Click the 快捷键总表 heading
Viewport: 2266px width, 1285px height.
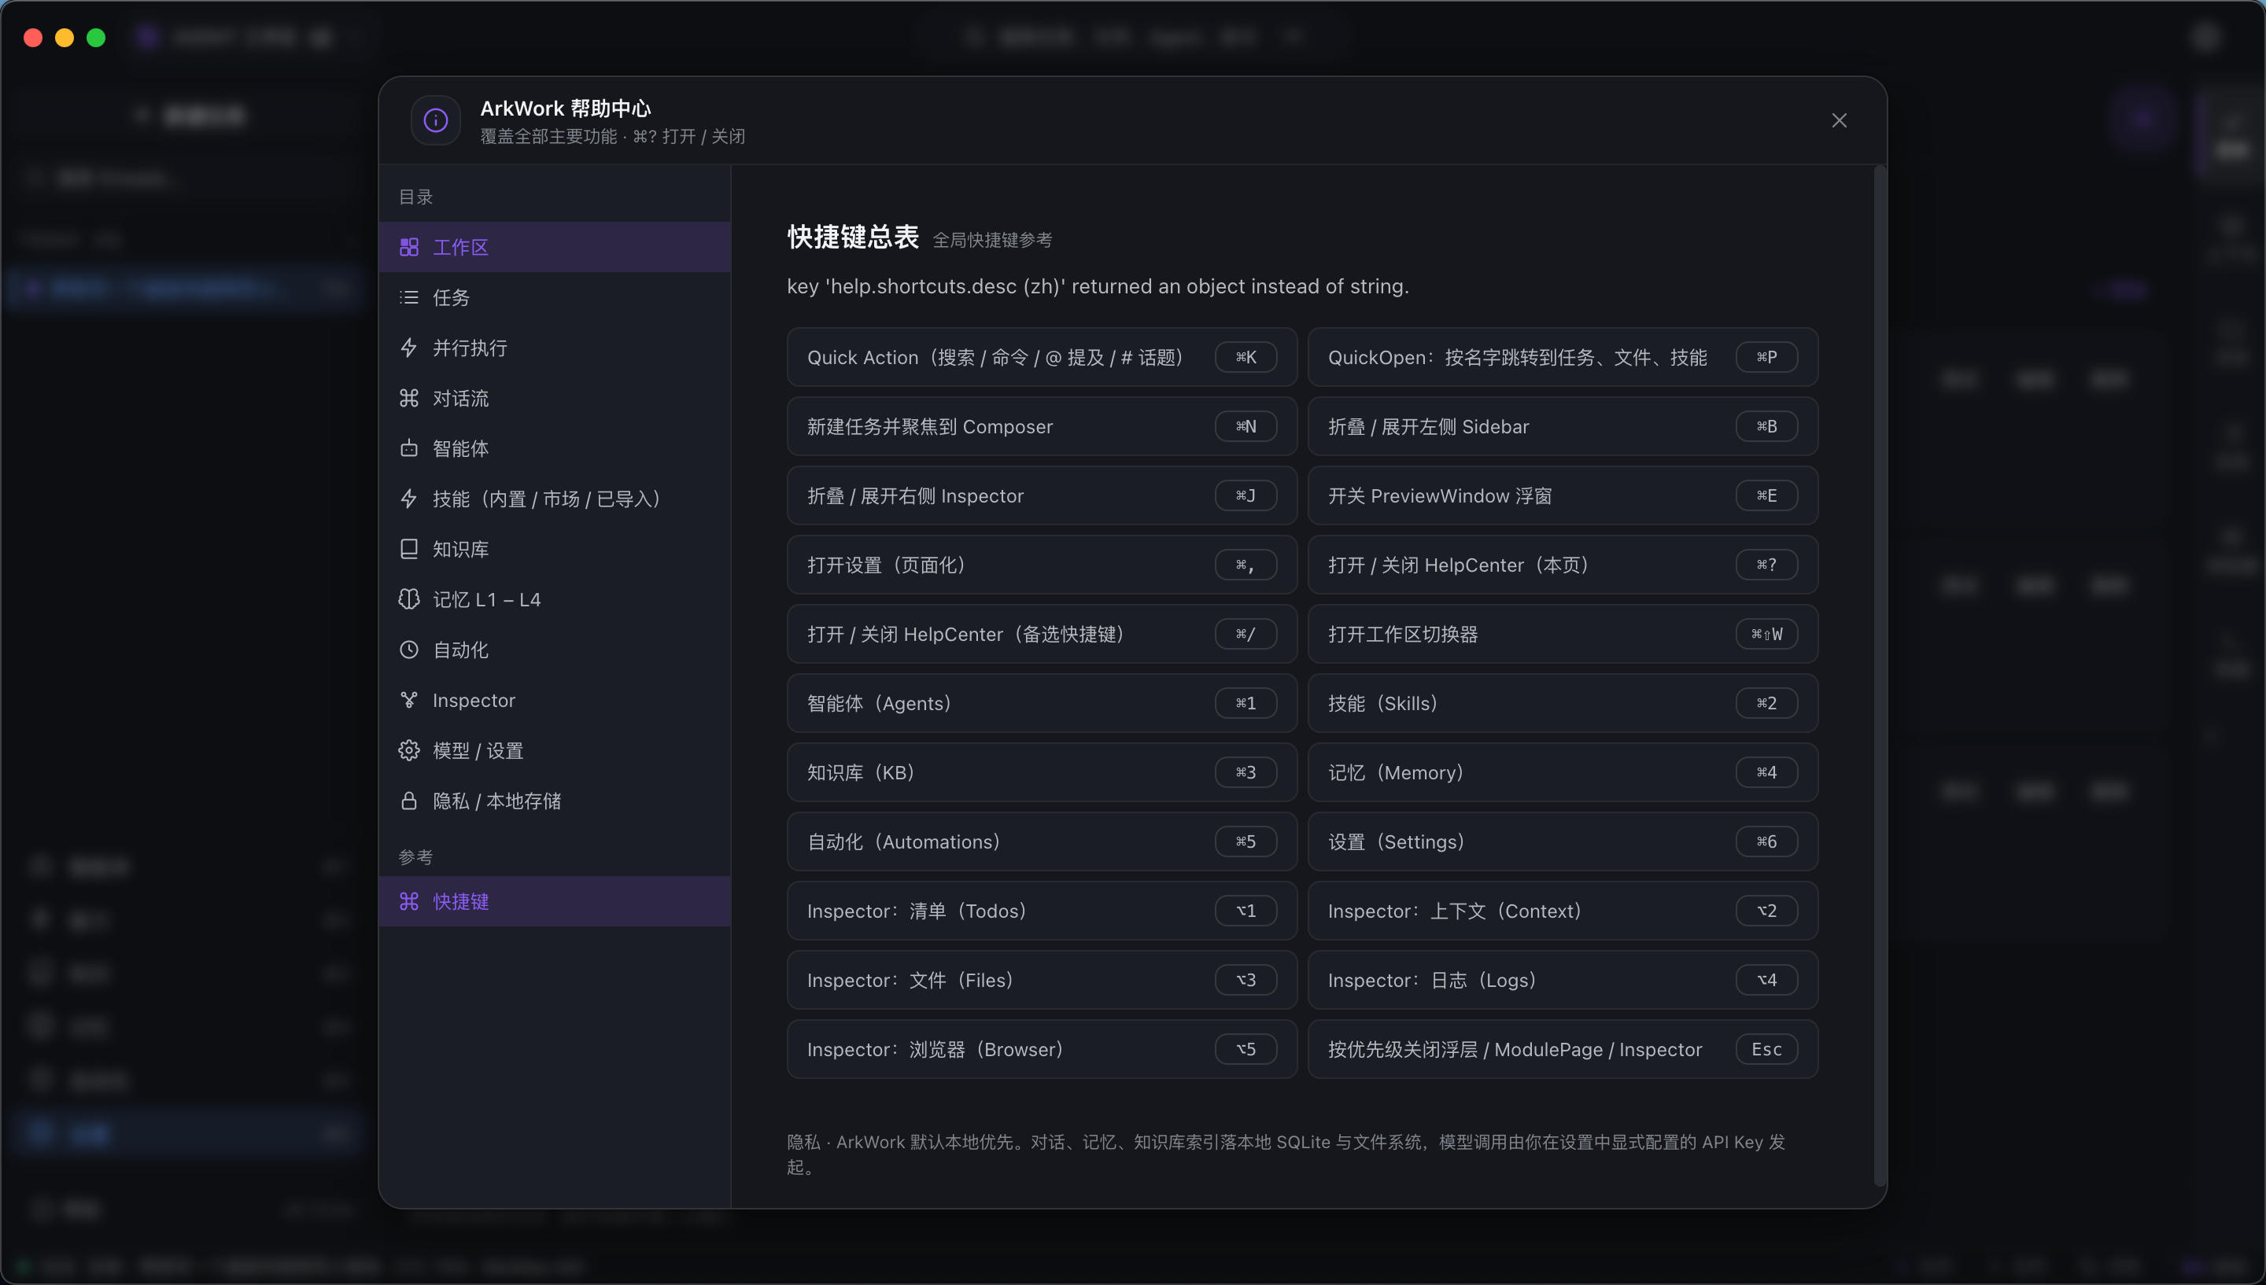pos(853,237)
